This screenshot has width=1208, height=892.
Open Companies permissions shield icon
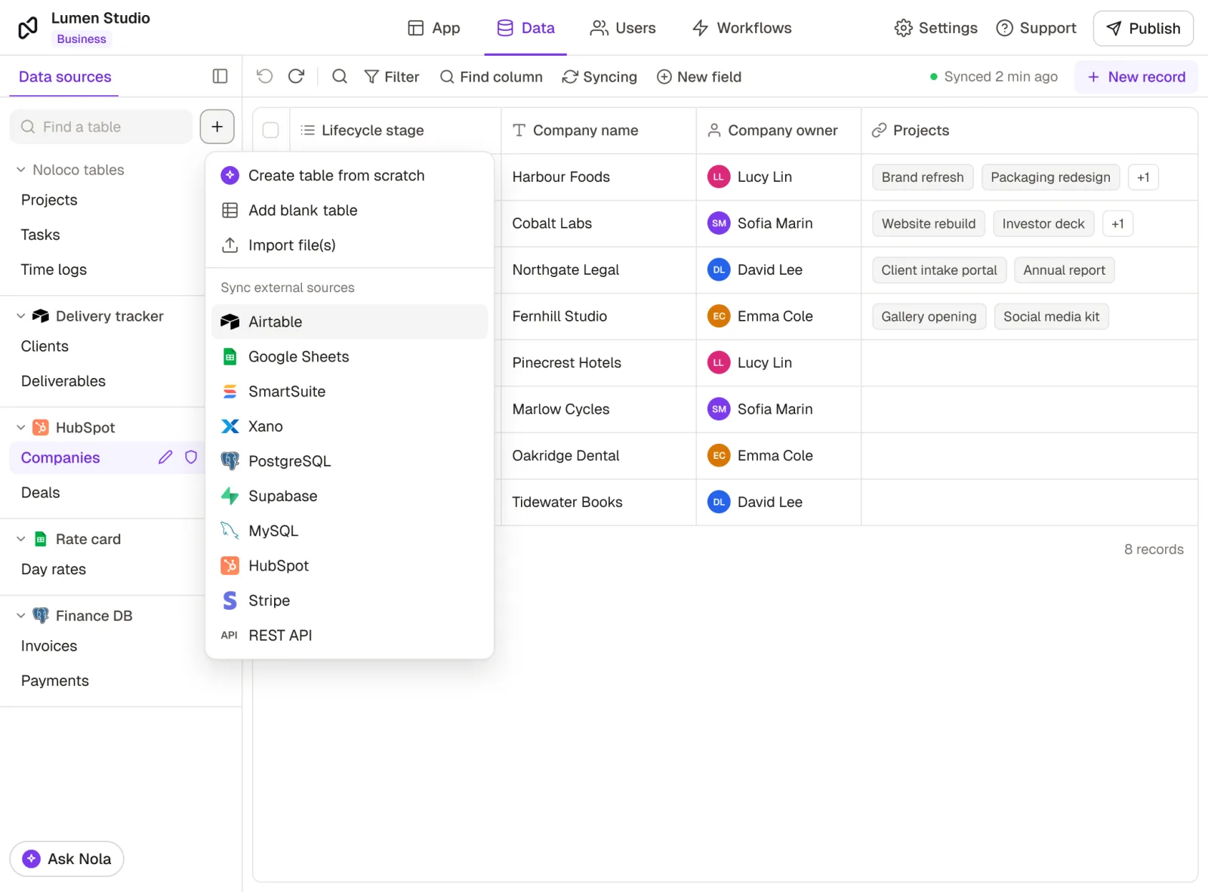[191, 457]
